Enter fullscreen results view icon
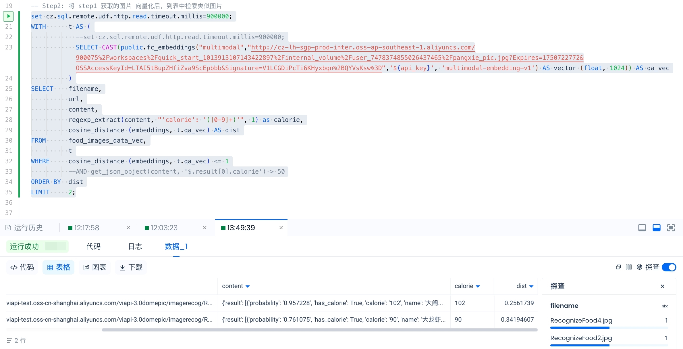This screenshot has width=683, height=349. 671,228
